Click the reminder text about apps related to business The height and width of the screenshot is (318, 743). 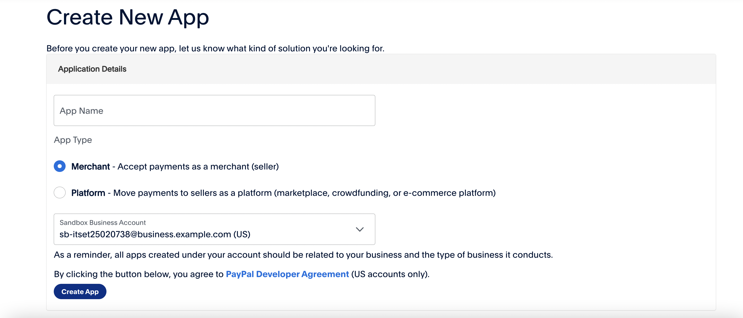[x=303, y=255]
